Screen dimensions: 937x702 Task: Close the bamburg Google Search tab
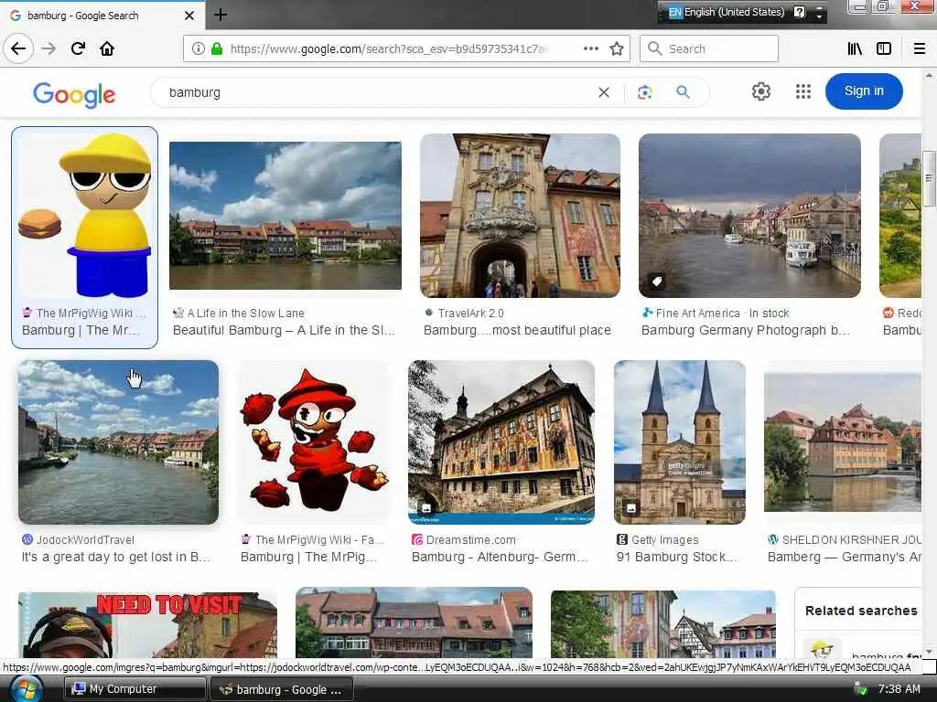point(188,16)
